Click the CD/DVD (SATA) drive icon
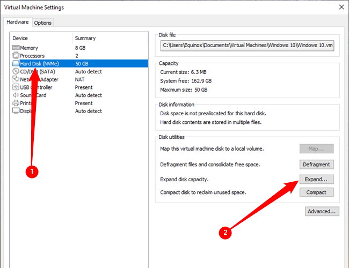This screenshot has height=268, width=349. click(16, 71)
